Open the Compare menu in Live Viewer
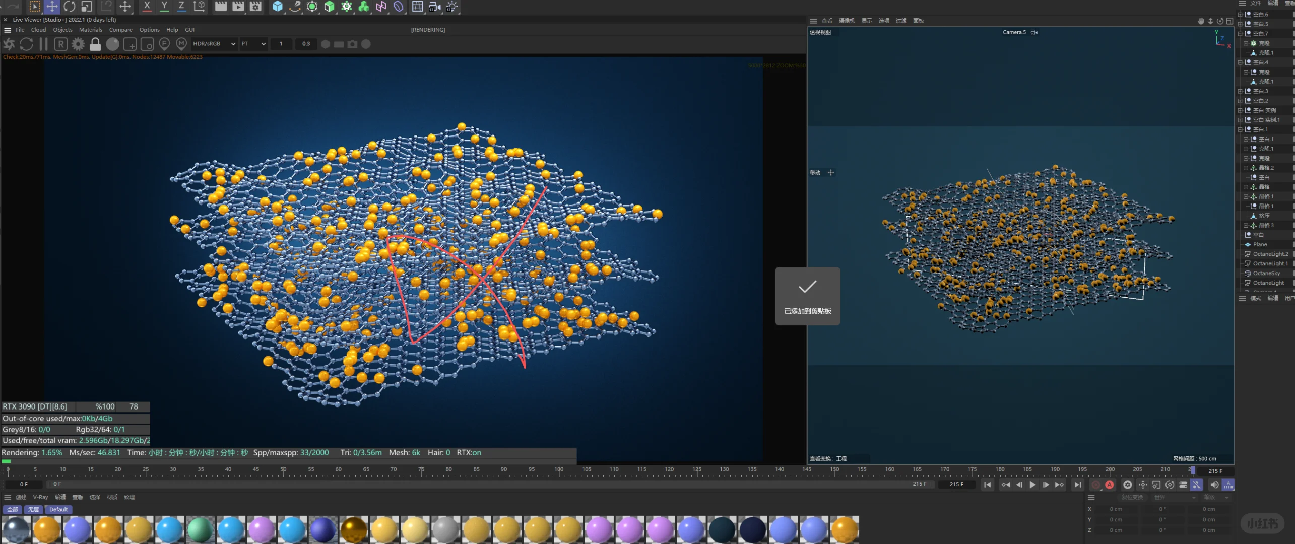 (x=121, y=30)
